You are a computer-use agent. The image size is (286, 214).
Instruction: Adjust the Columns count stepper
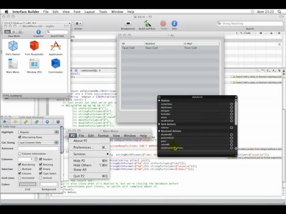[x=36, y=159]
